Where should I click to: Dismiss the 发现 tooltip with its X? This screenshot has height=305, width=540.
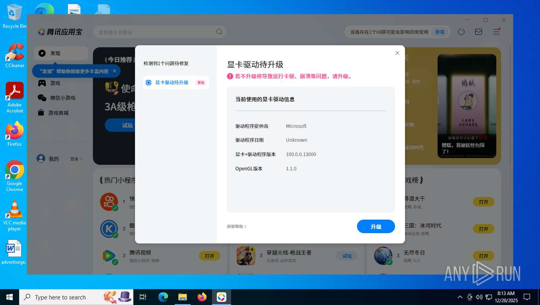(x=114, y=71)
